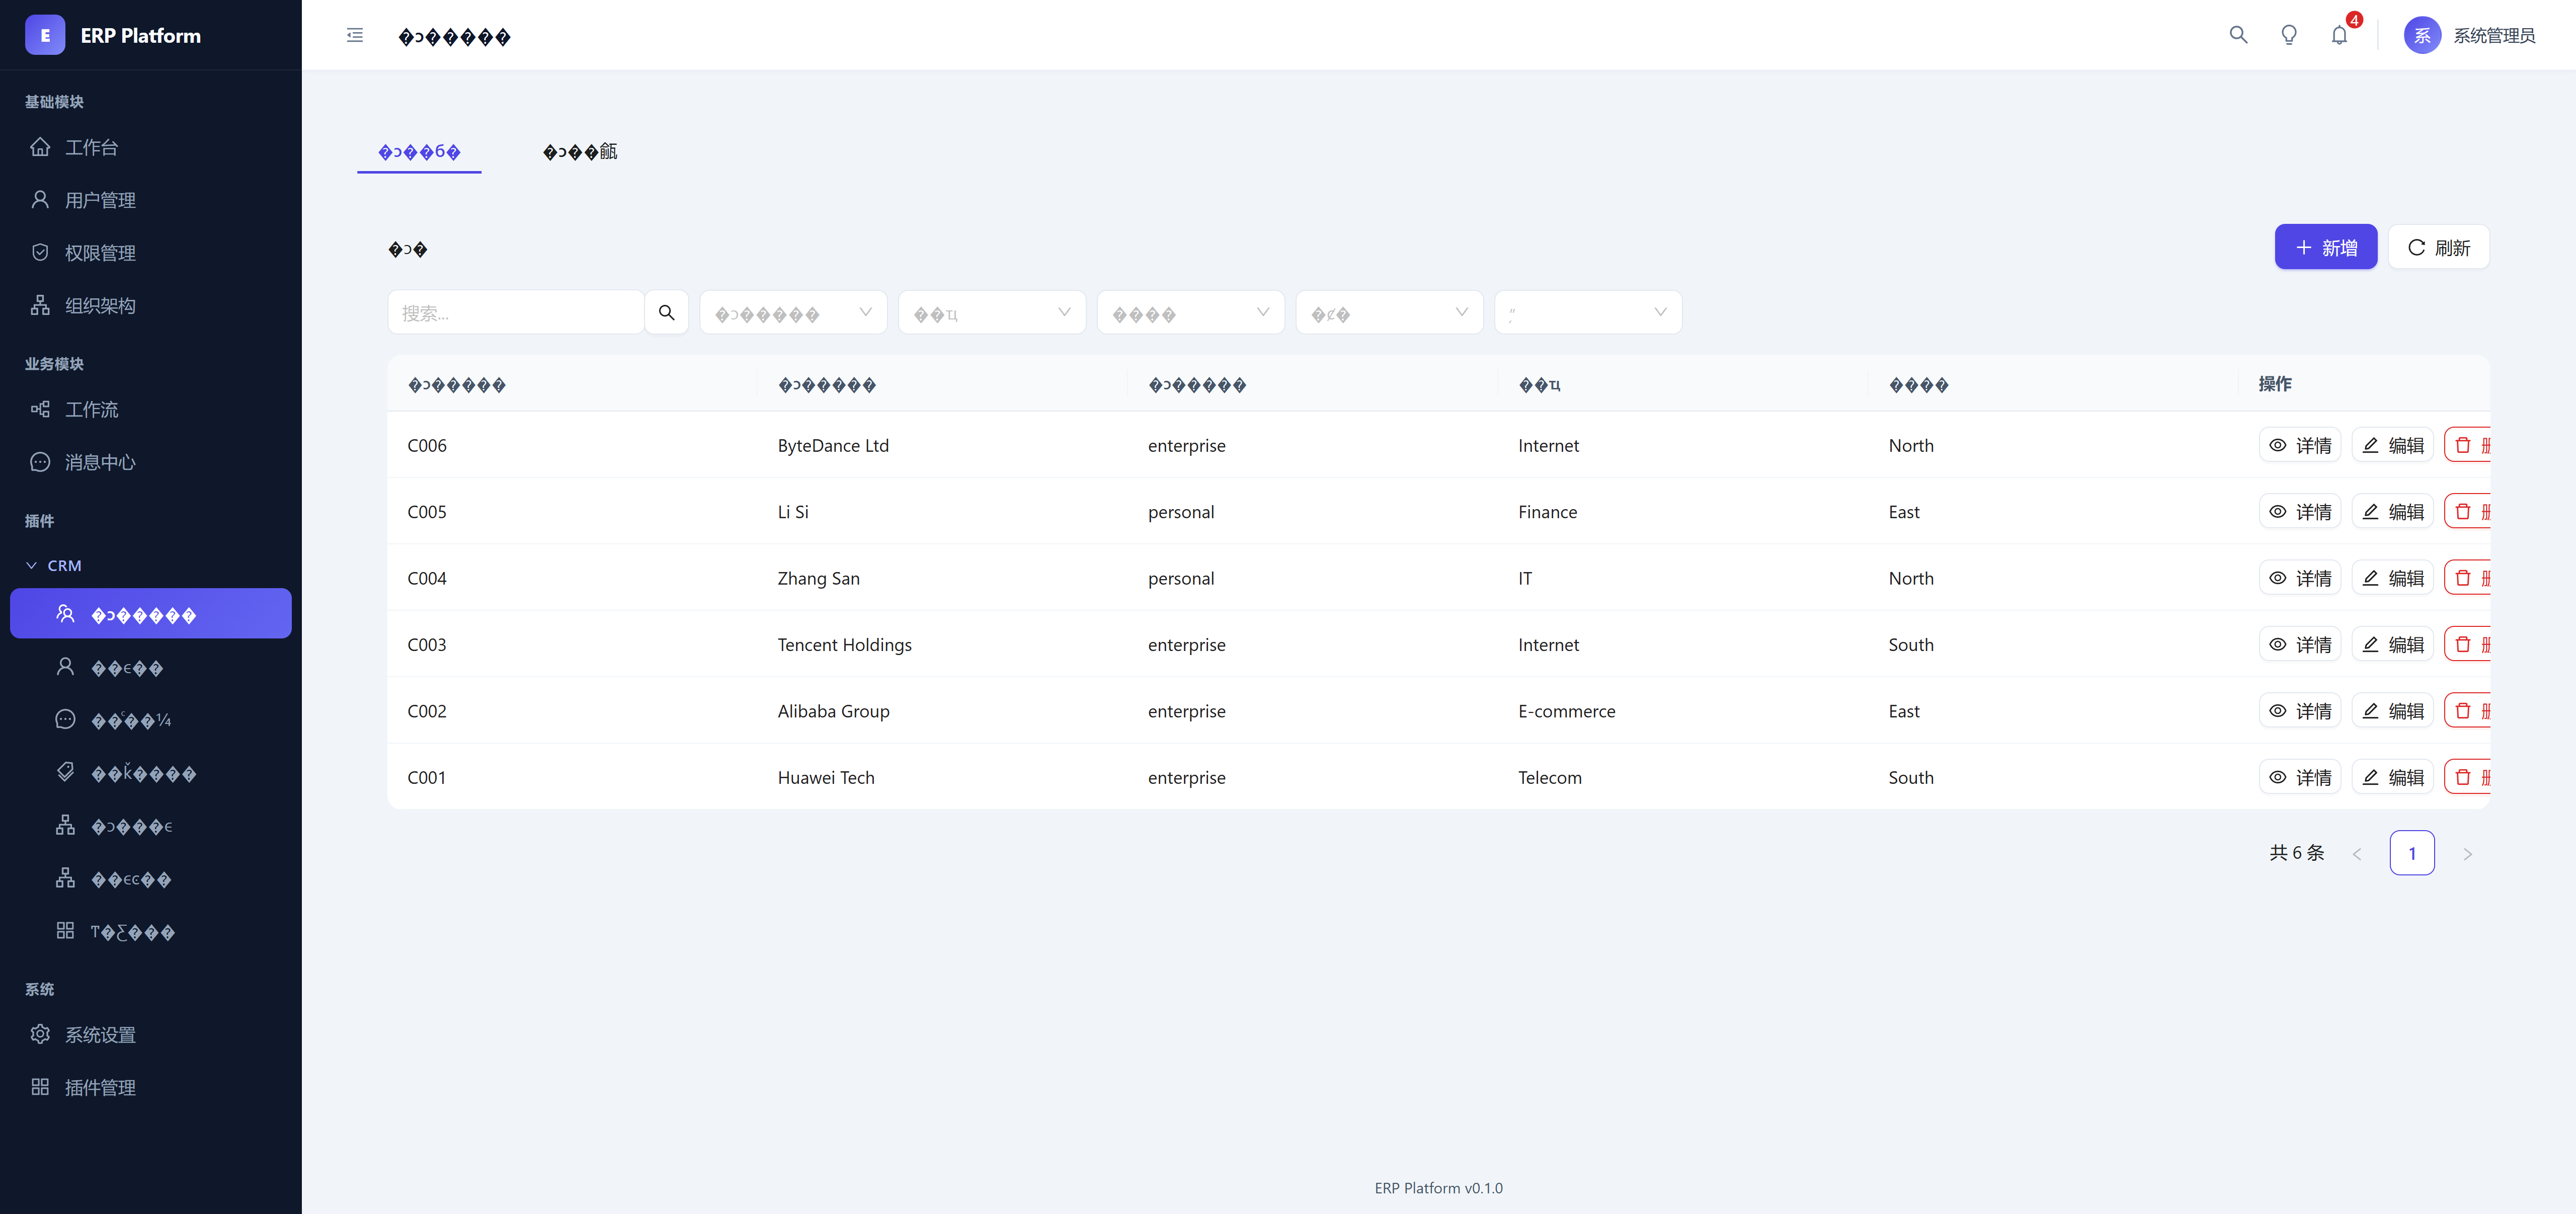Screen dimensions: 2576x1214
Task: Click 编辑 for Tencent Holdings row
Action: 2392,645
